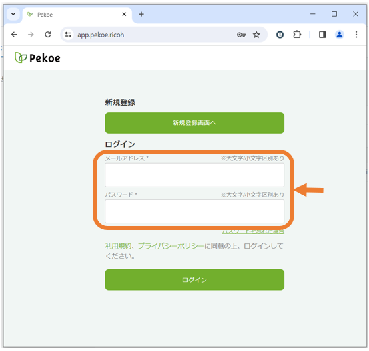Toggle the browser side panel
This screenshot has height=351, width=369.
[x=322, y=35]
